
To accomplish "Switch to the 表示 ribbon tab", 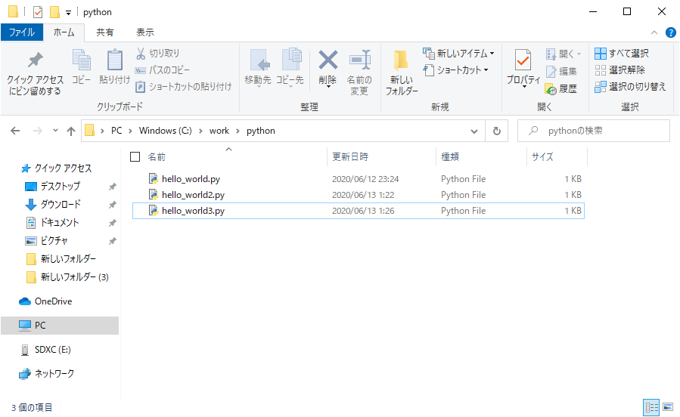I will tap(144, 32).
